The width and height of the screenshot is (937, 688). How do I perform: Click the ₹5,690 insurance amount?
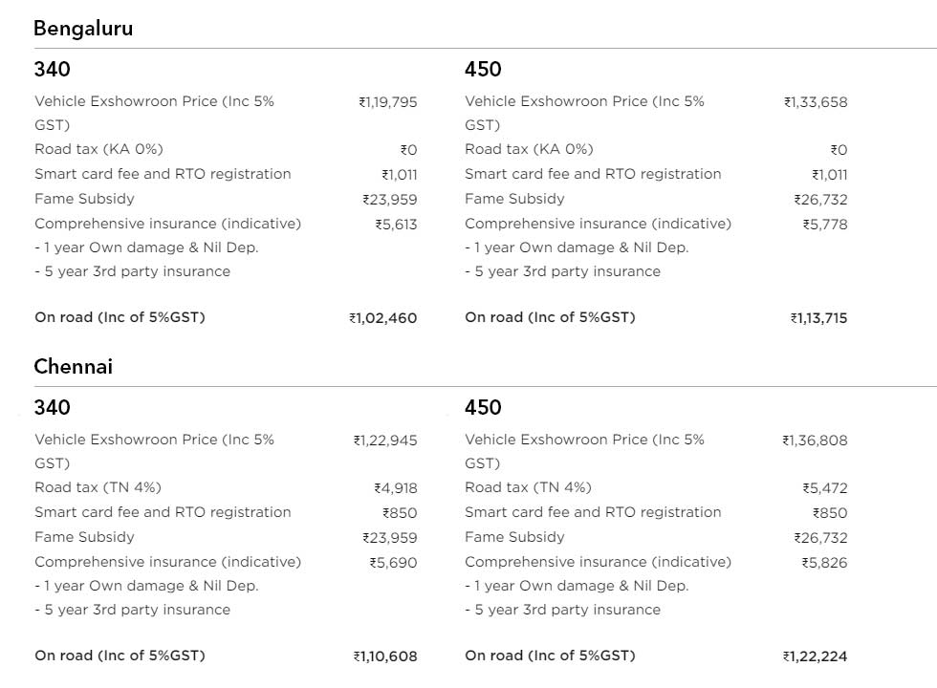tap(394, 563)
